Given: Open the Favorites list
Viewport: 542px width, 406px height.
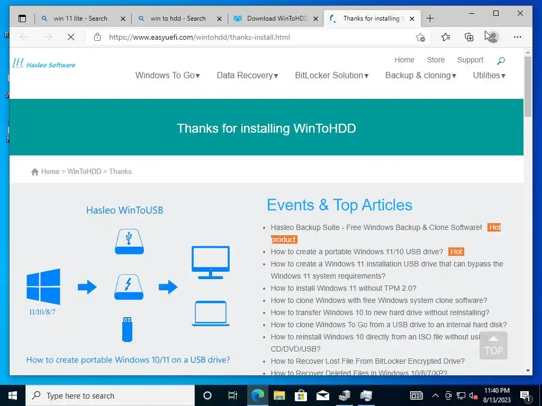Looking at the screenshot, I should pyautogui.click(x=446, y=37).
